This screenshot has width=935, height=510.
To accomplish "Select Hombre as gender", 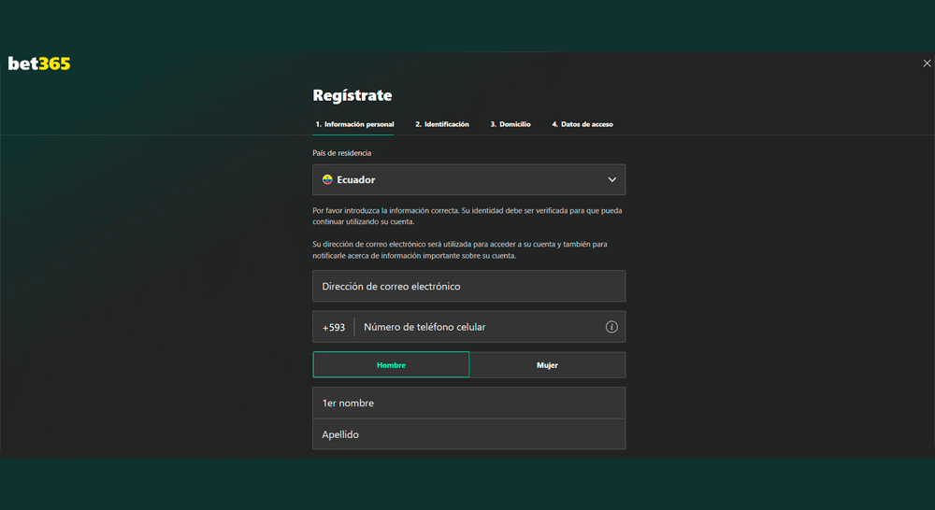I will (x=391, y=365).
